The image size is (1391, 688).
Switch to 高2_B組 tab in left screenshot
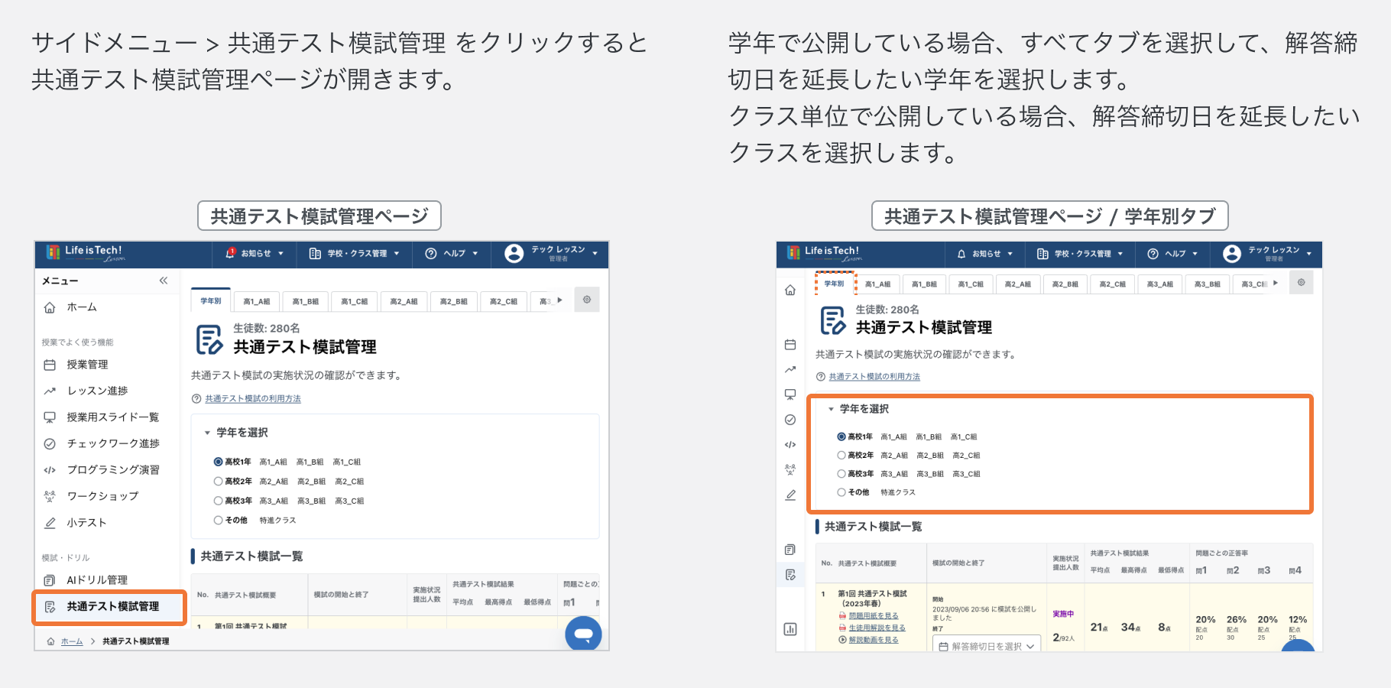click(454, 301)
